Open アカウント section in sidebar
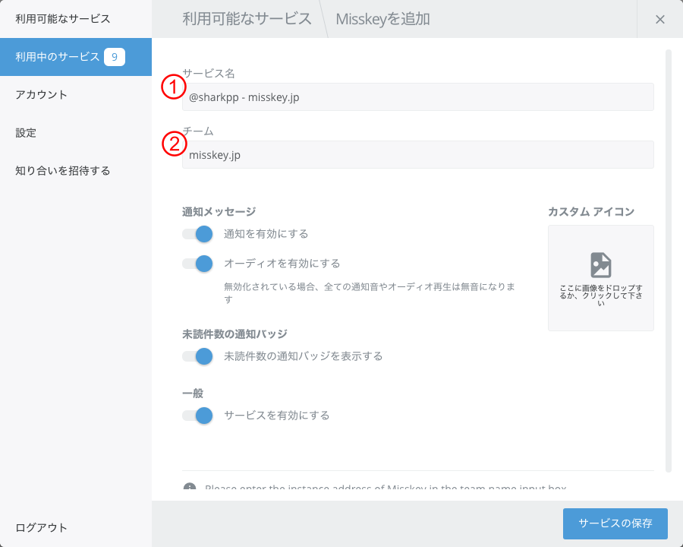The height and width of the screenshot is (547, 683). point(42,95)
